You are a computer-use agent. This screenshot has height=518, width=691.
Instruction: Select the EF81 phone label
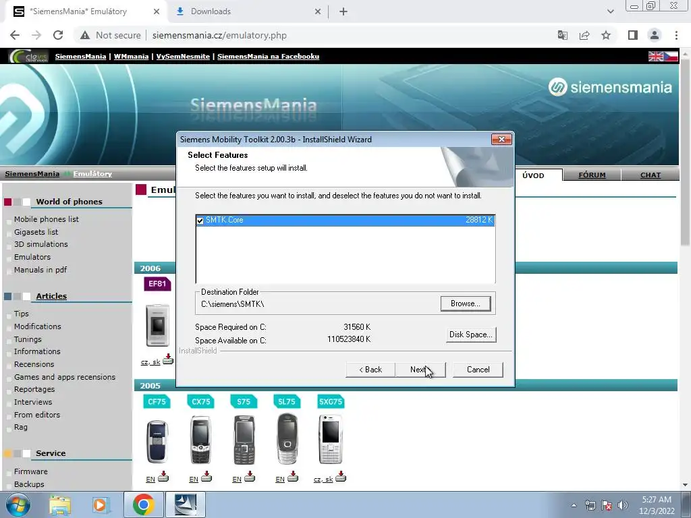(x=157, y=284)
